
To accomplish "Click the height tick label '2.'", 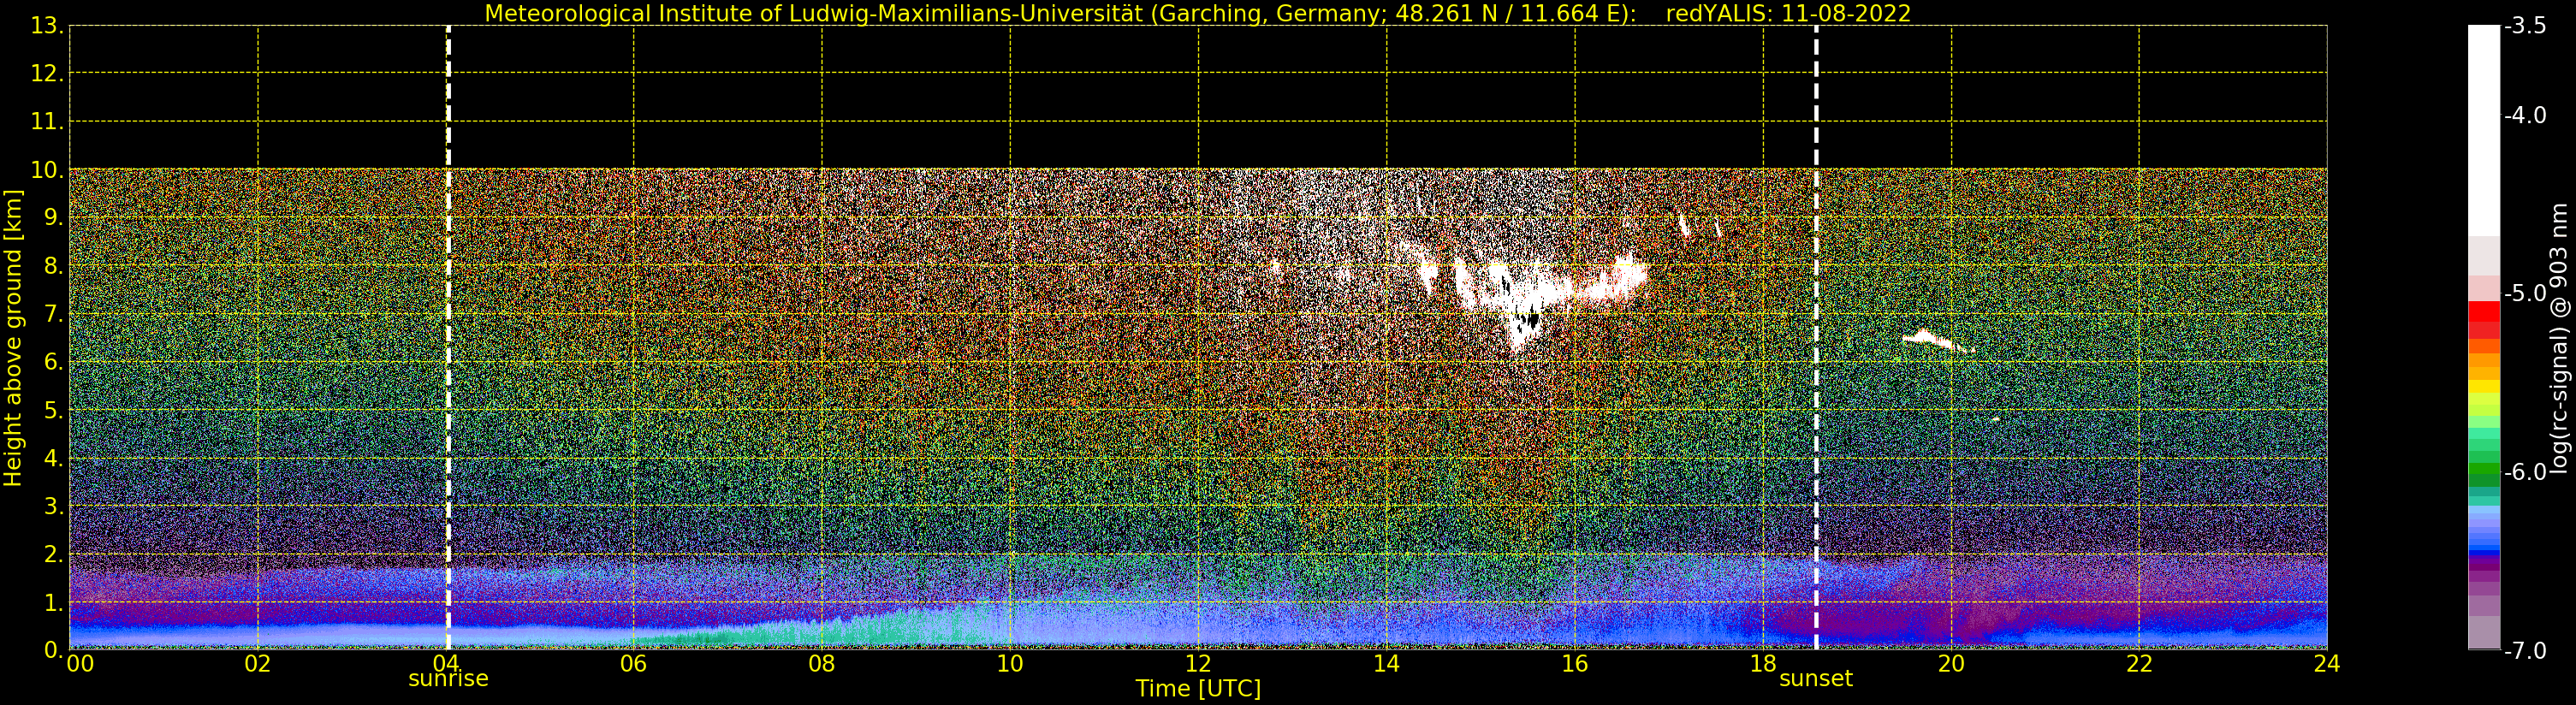I will coord(54,554).
